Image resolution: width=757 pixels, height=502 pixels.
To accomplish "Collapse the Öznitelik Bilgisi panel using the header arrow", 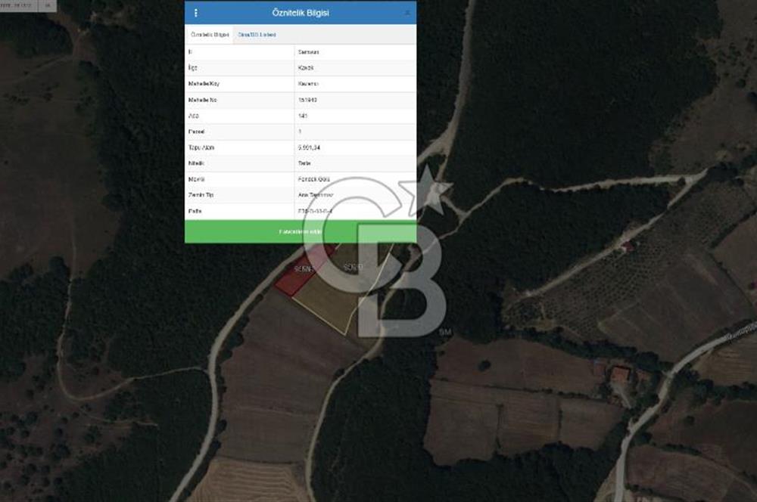I will click(x=407, y=13).
